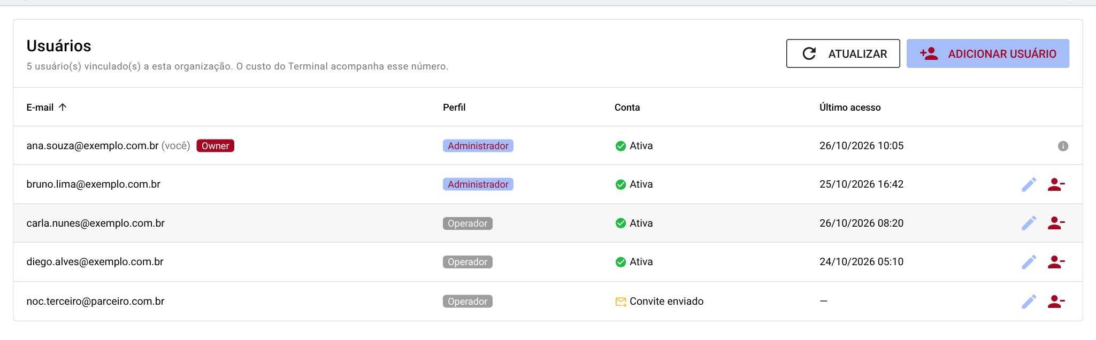Click ADICIONAR USUÁRIO button

[988, 53]
